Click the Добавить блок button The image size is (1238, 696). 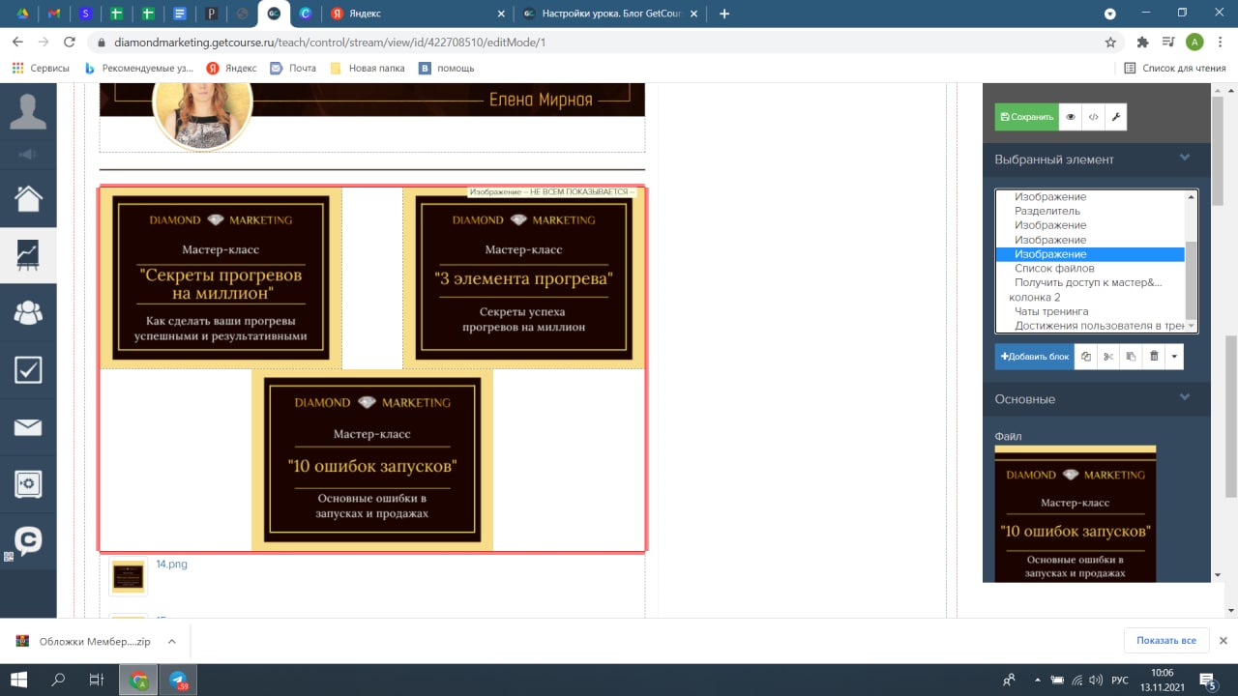coord(1035,357)
